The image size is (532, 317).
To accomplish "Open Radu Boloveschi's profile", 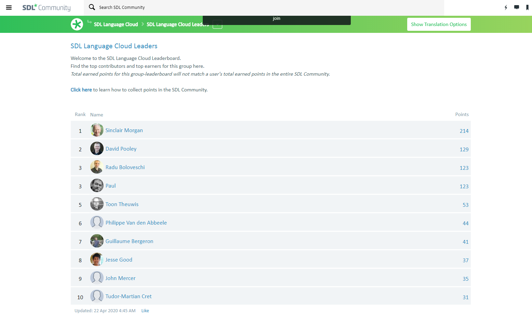I will 125,167.
